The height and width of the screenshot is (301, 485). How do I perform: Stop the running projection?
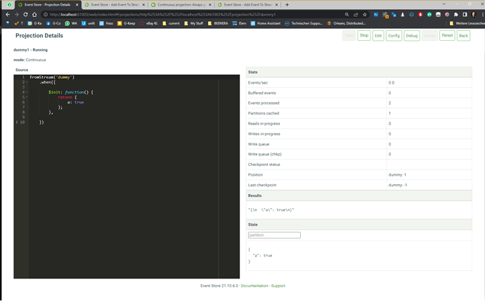(x=364, y=36)
